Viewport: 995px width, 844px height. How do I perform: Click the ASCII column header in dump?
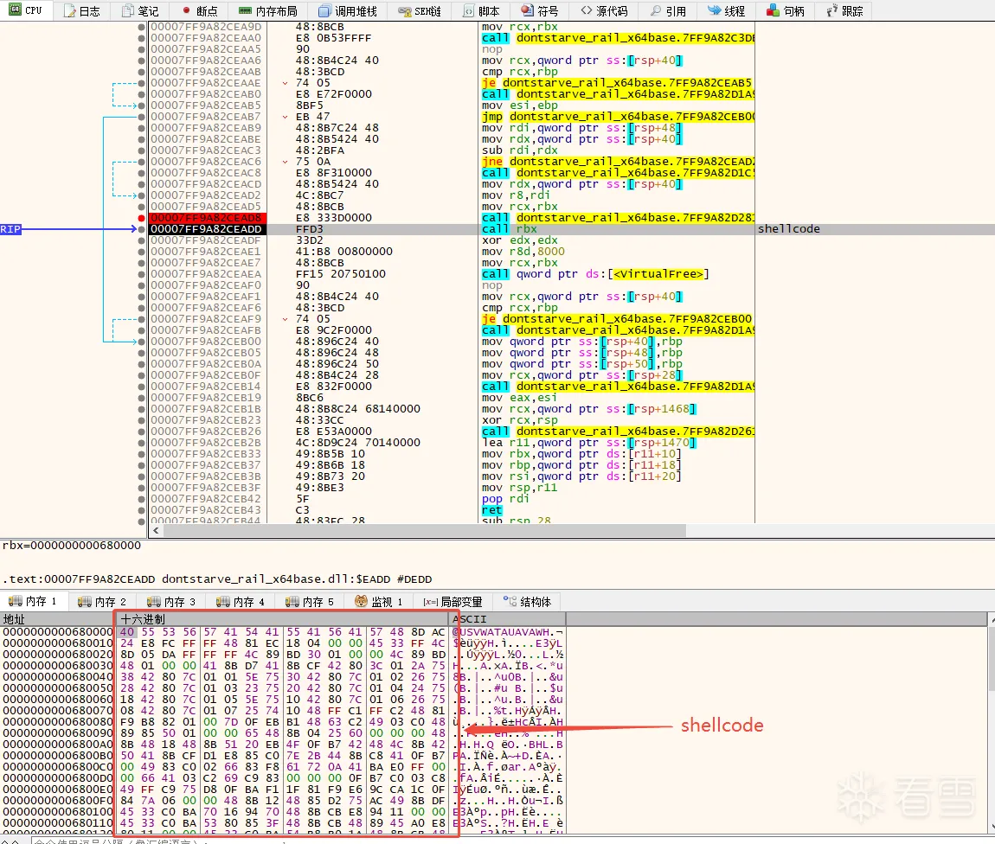click(507, 619)
